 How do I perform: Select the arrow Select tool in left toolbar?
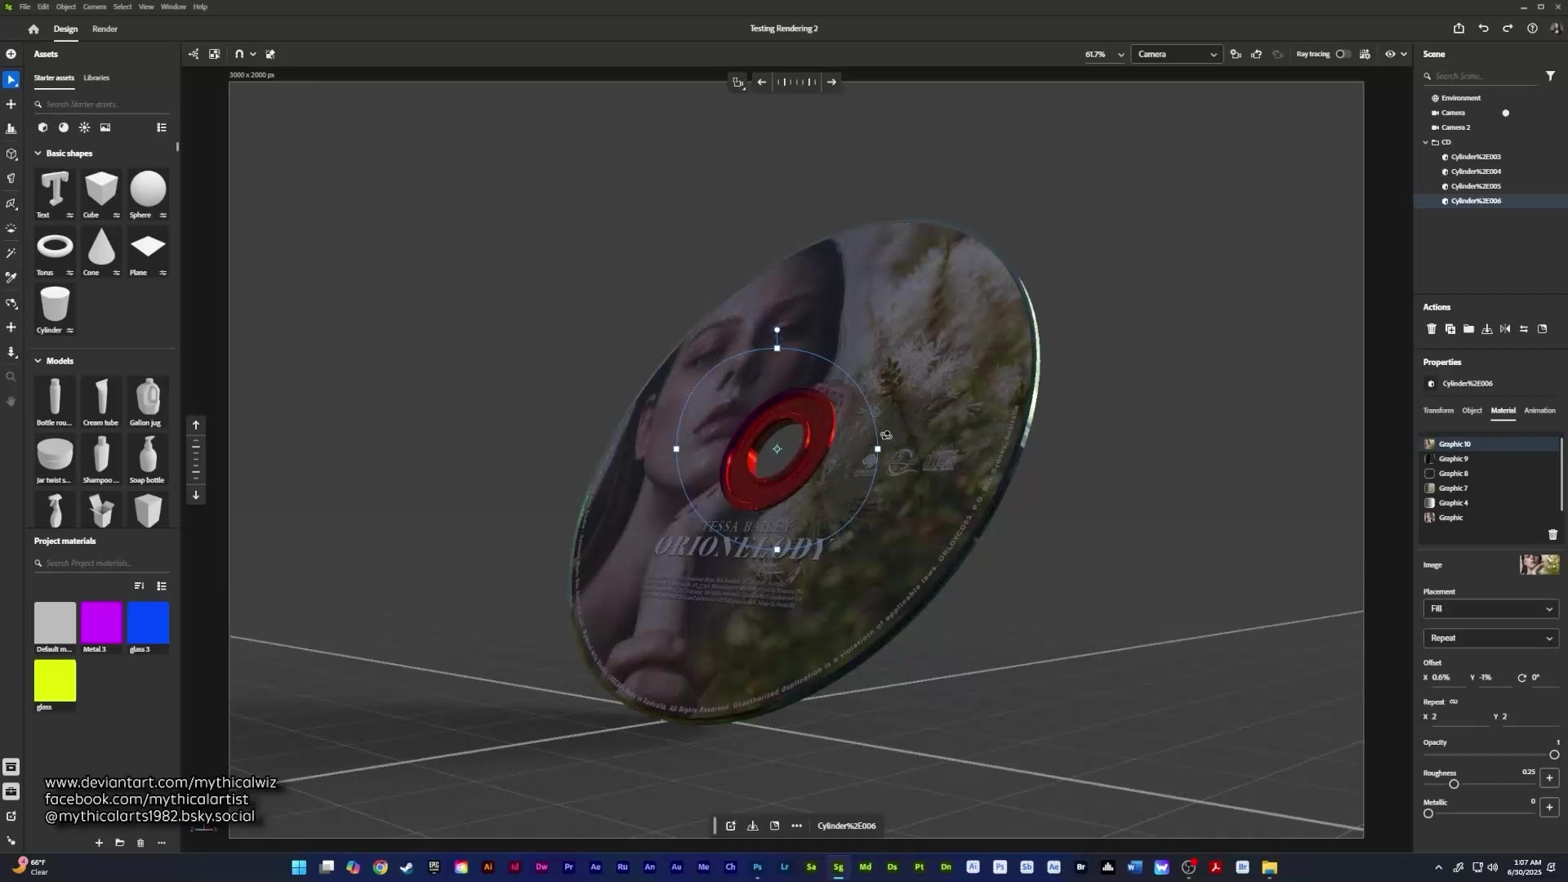tap(11, 79)
